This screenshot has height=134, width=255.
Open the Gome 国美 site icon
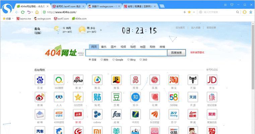pyautogui.click(x=193, y=114)
